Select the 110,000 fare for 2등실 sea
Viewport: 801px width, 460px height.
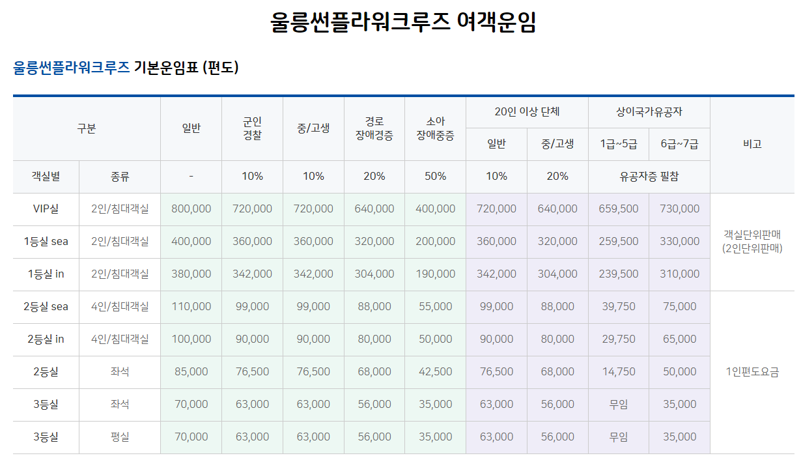pos(191,307)
